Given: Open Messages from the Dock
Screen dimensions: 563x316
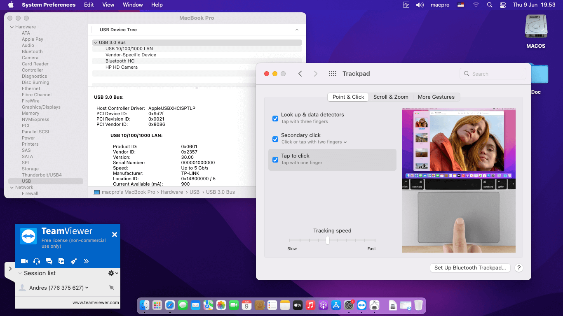Looking at the screenshot, I should [183, 305].
